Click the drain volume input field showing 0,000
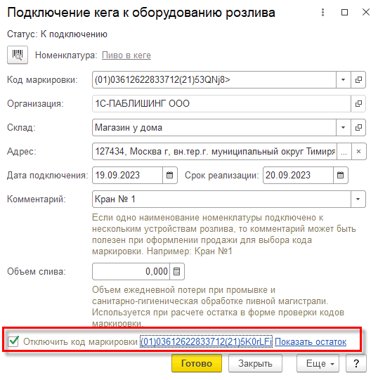378x380 pixels. (x=131, y=271)
